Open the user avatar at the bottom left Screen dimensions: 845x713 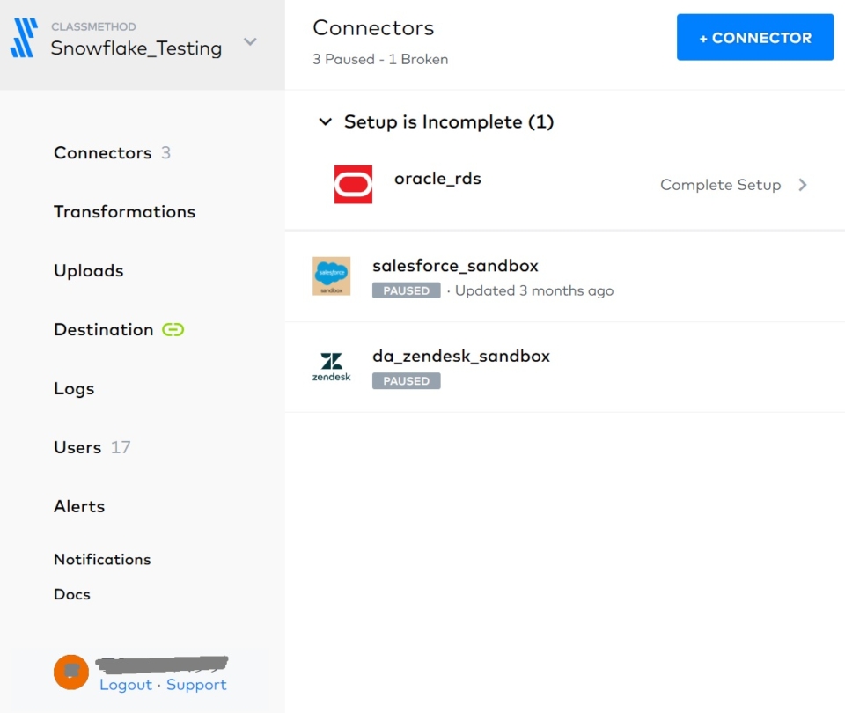pyautogui.click(x=70, y=671)
